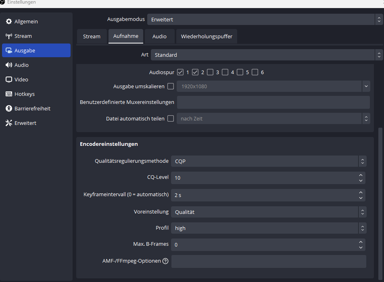Screen dimensions: 384x282
Task: Enable the Datei automatisch teilen checkbox
Action: pyautogui.click(x=171, y=118)
